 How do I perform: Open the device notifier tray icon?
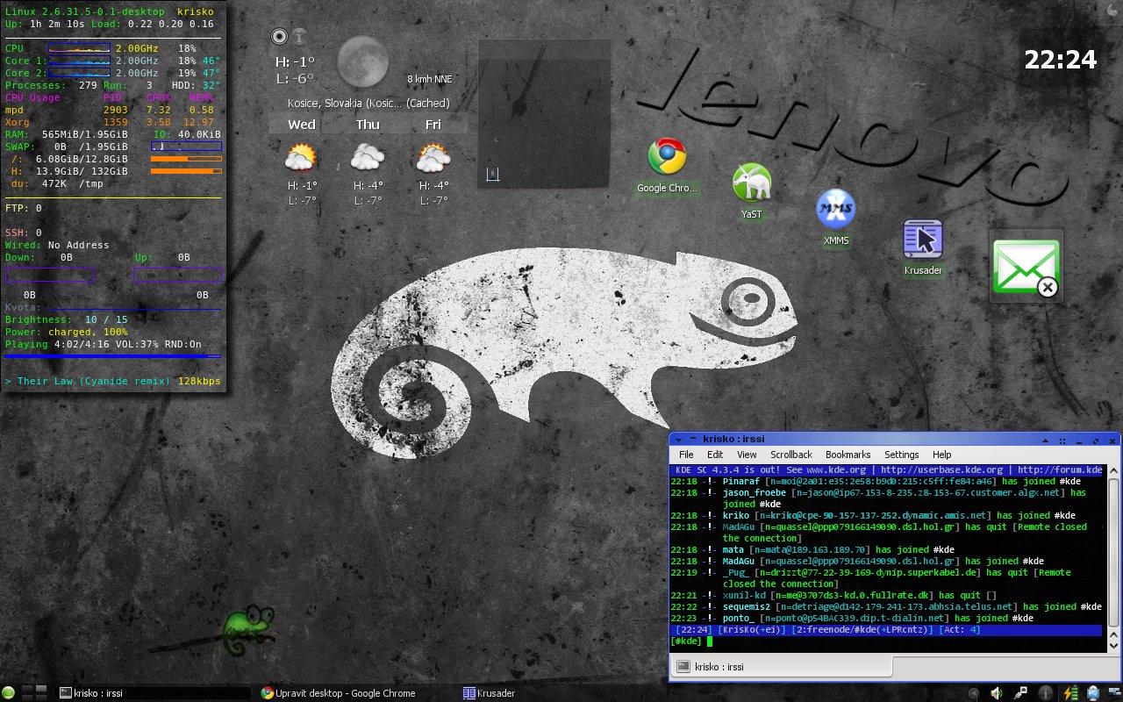(1091, 692)
